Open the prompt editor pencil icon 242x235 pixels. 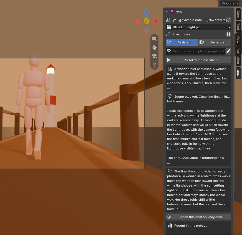(x=228, y=51)
